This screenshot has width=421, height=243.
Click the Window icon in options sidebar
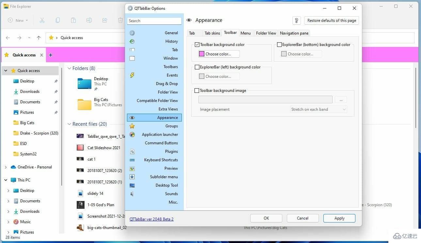click(x=132, y=58)
